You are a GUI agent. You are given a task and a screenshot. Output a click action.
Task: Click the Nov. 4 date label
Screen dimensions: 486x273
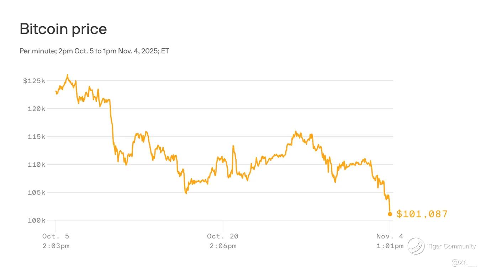(390, 236)
